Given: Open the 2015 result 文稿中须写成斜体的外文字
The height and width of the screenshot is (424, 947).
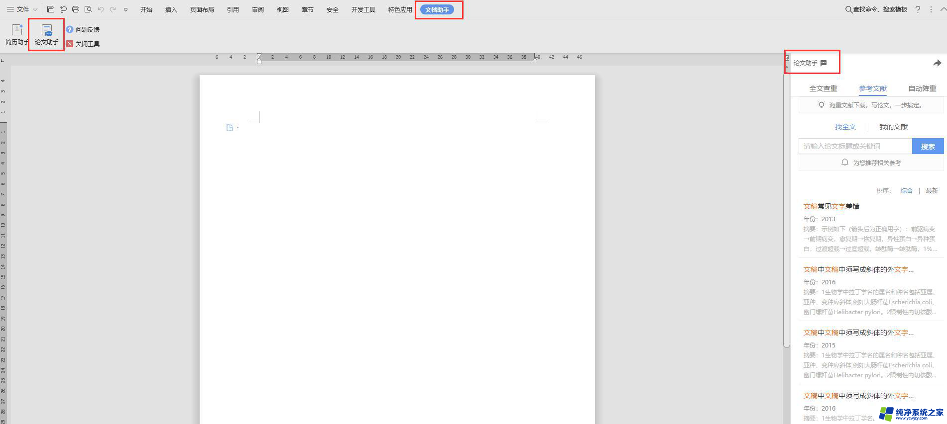Looking at the screenshot, I should 858,333.
